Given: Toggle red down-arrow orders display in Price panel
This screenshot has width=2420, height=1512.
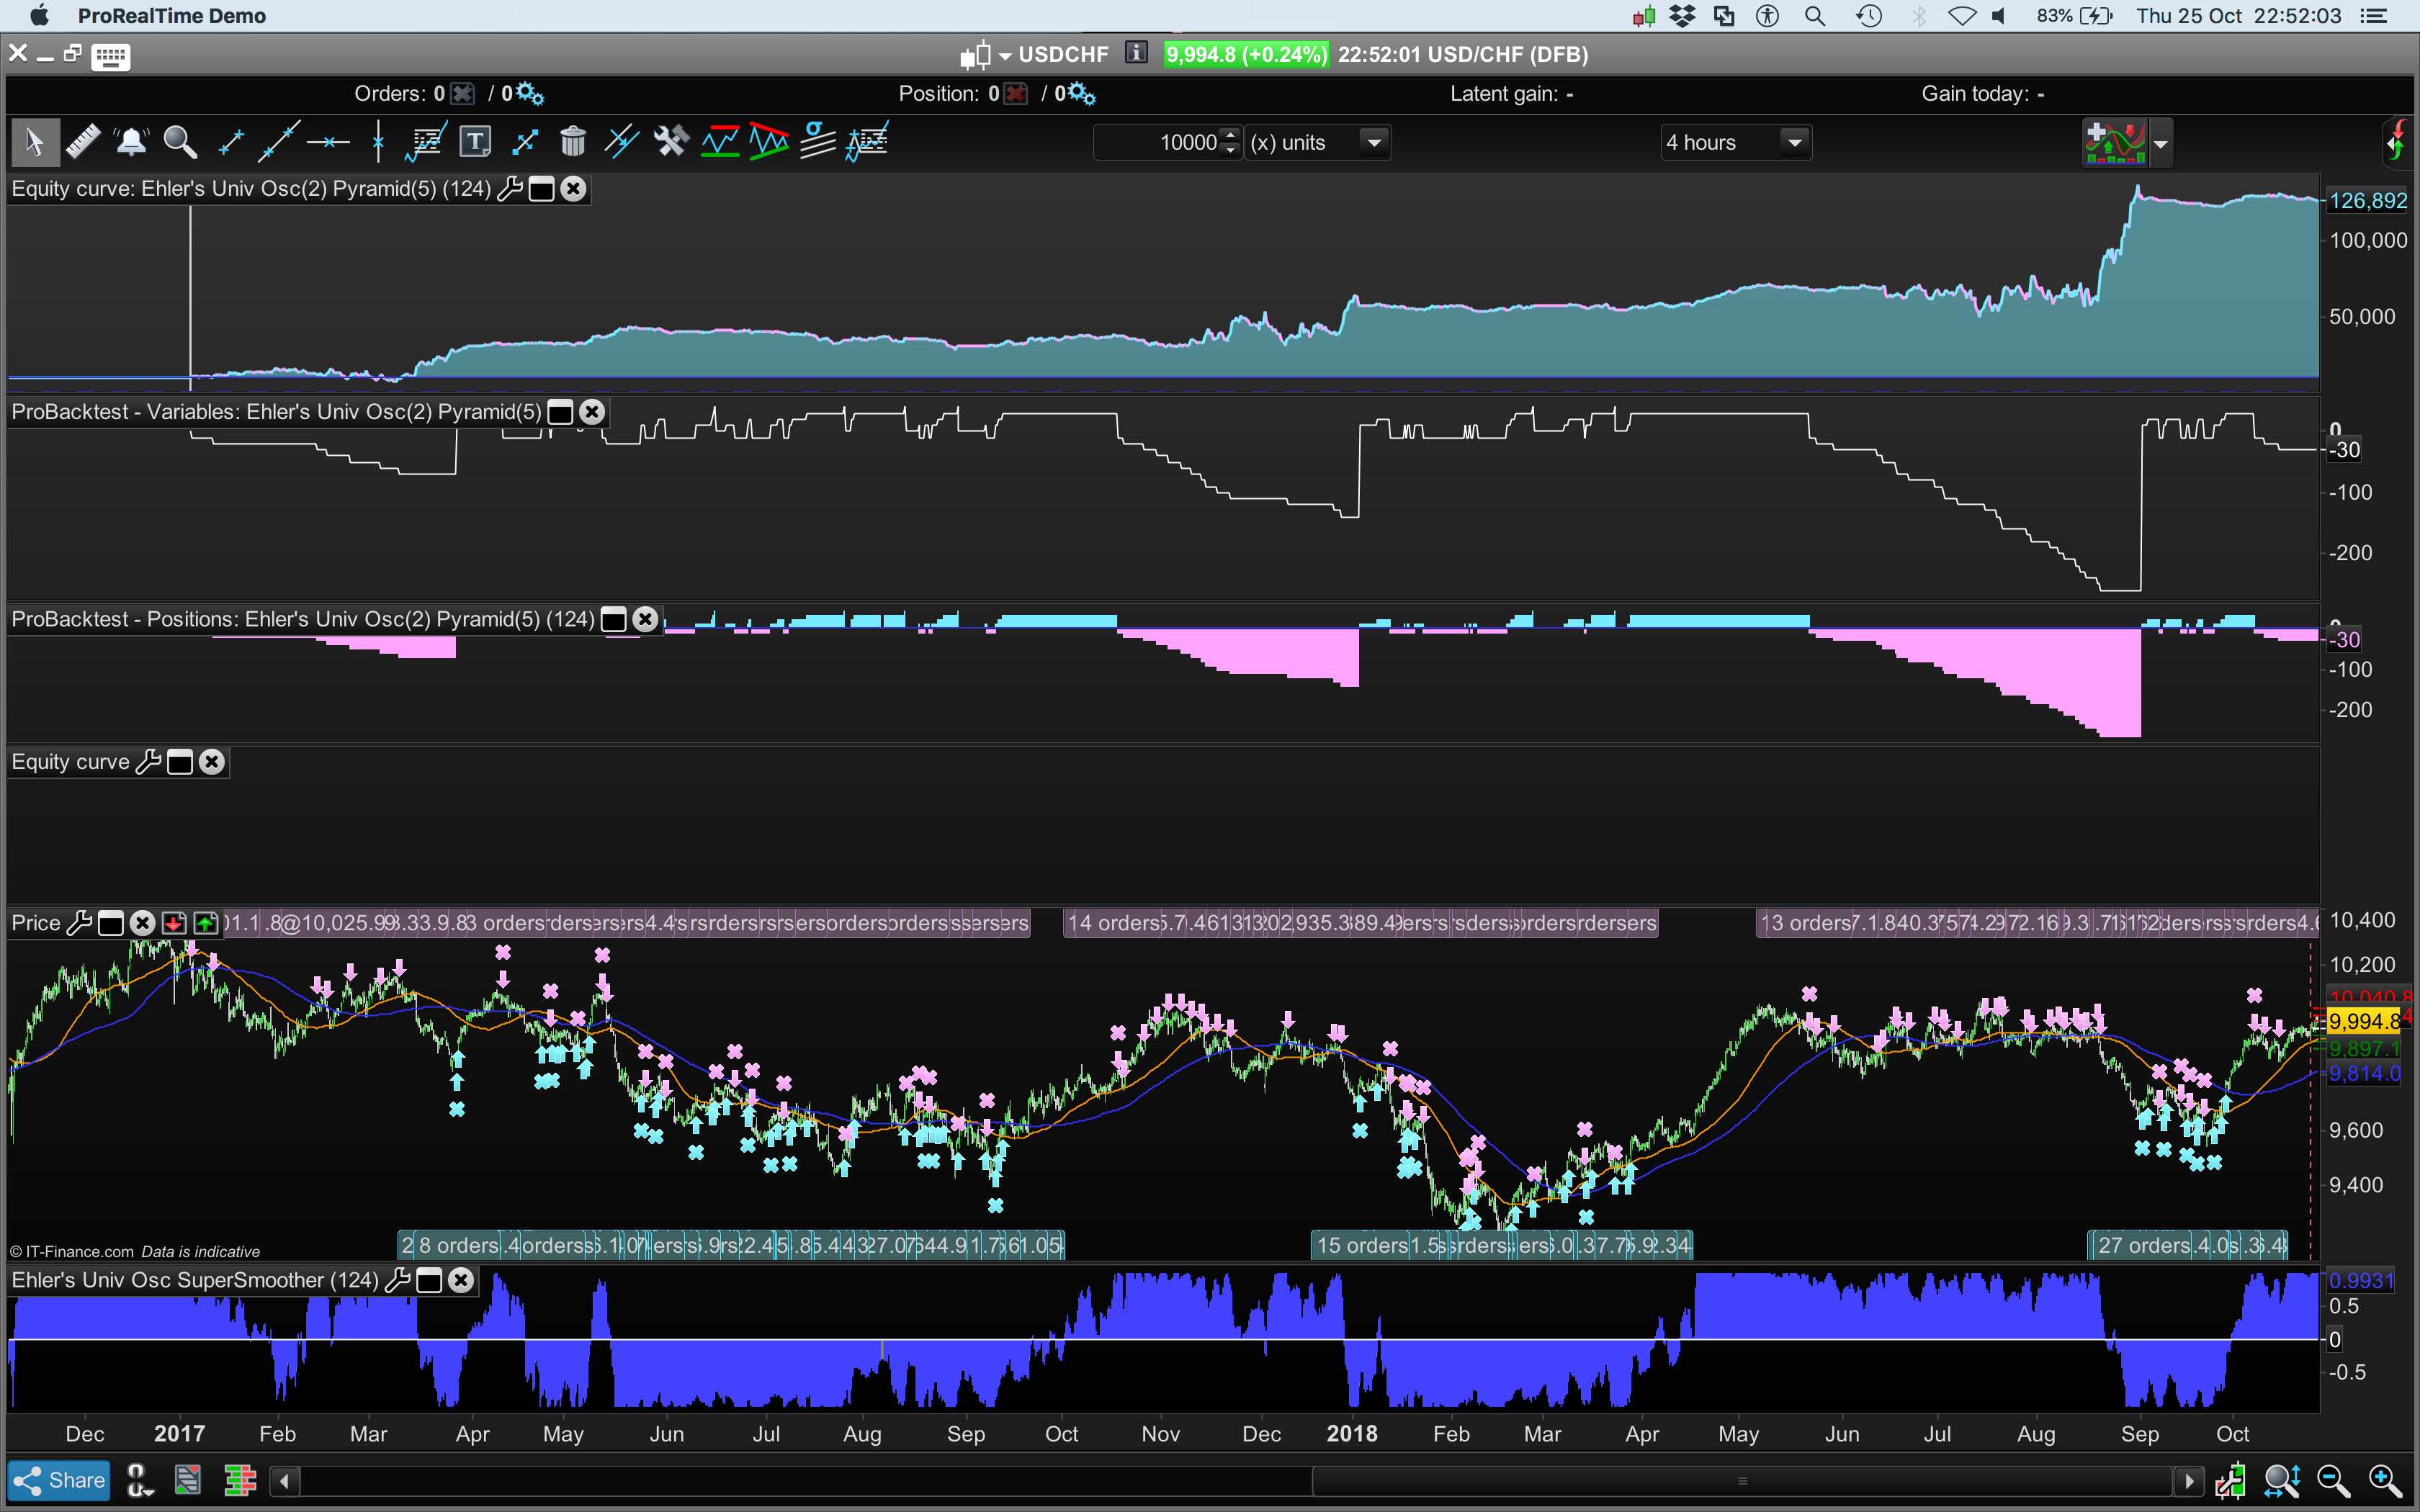Looking at the screenshot, I should click(174, 923).
